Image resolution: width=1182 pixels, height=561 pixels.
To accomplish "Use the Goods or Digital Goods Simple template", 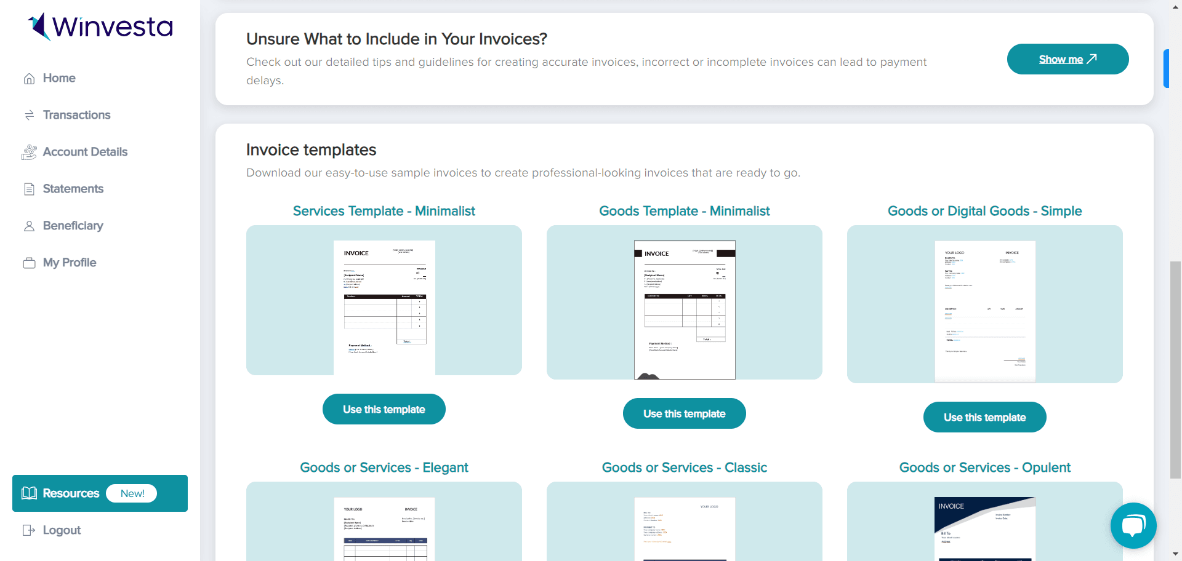I will click(984, 418).
